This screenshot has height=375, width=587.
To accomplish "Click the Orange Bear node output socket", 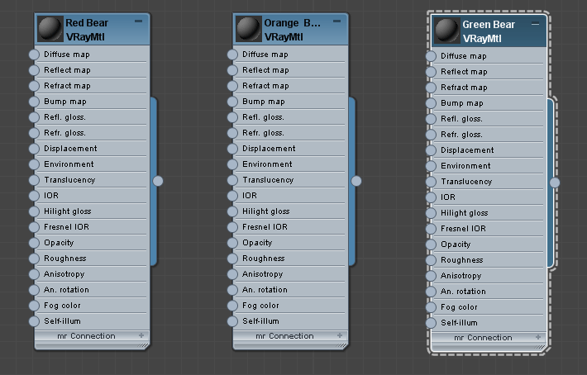I will click(x=356, y=181).
